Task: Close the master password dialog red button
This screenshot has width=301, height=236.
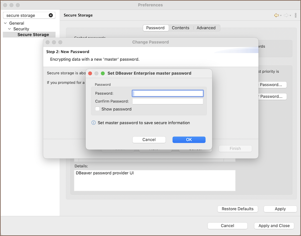Action: (x=90, y=73)
